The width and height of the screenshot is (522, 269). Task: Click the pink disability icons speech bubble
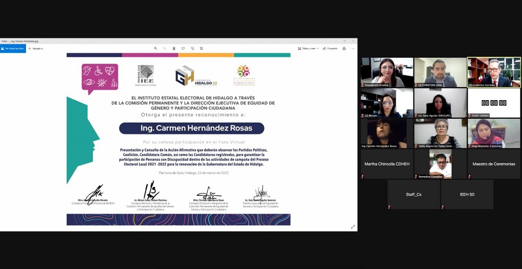[x=100, y=78]
